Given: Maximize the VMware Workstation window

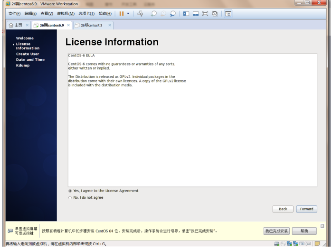Looking at the screenshot, I should click(307, 3).
